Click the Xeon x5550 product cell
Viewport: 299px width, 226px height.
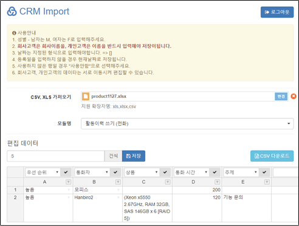147,208
